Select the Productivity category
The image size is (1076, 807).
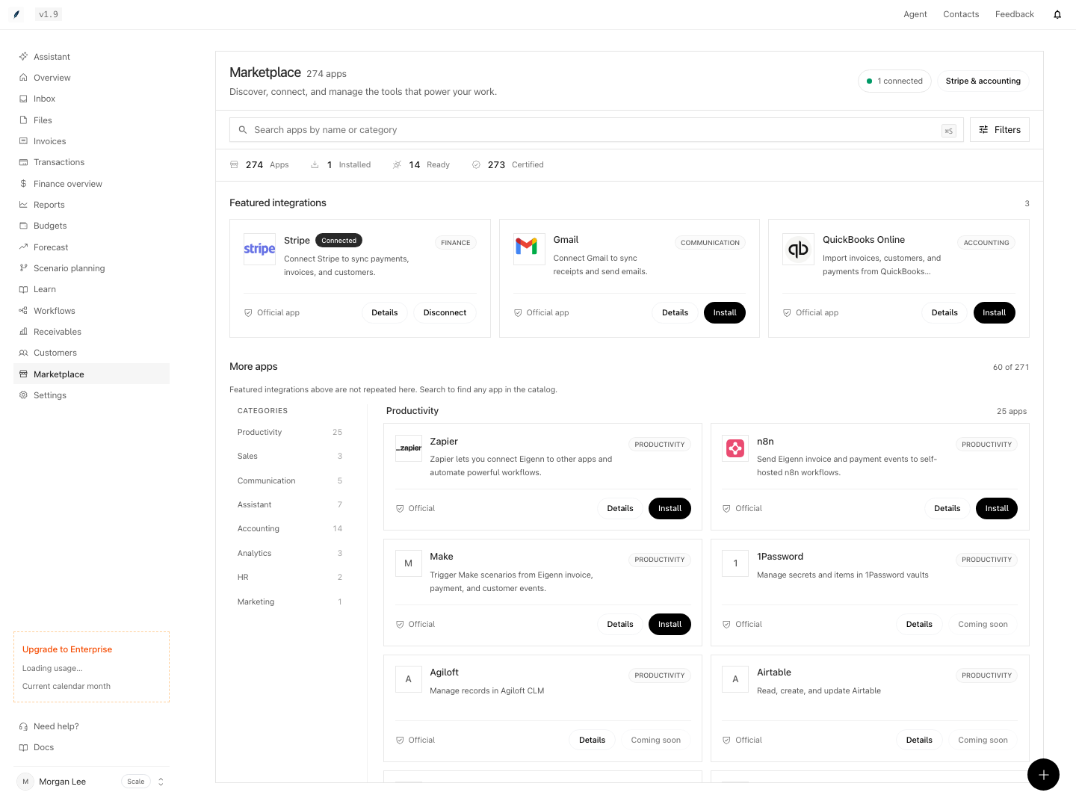click(x=290, y=432)
